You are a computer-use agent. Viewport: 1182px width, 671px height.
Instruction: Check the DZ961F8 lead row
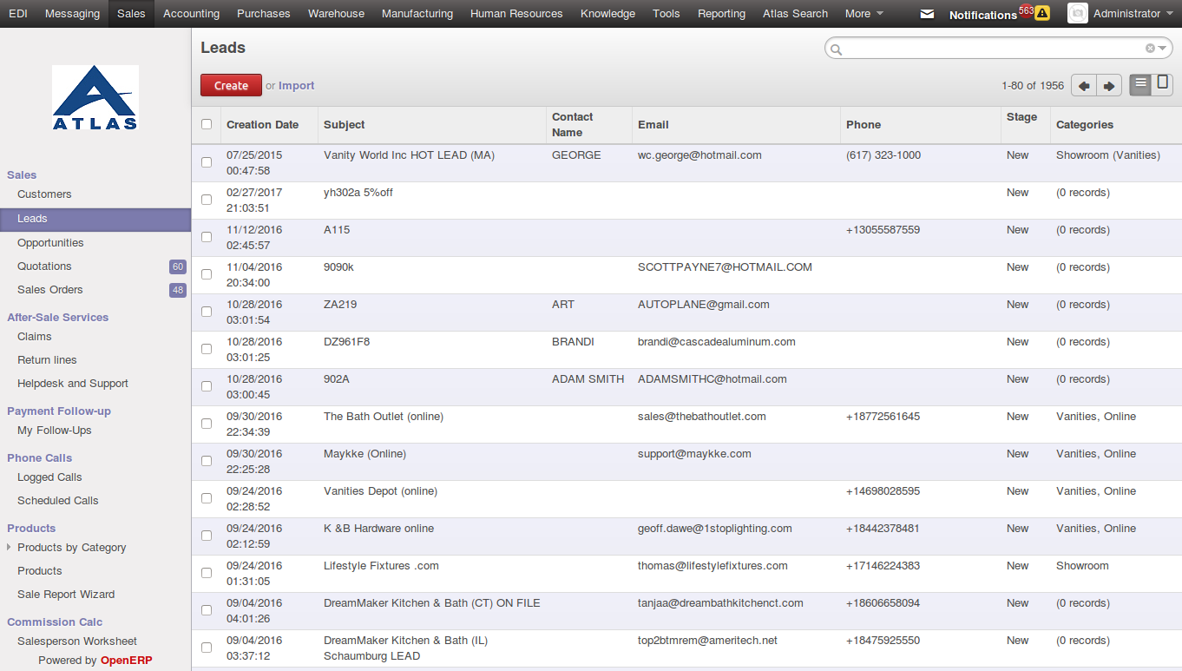click(207, 349)
